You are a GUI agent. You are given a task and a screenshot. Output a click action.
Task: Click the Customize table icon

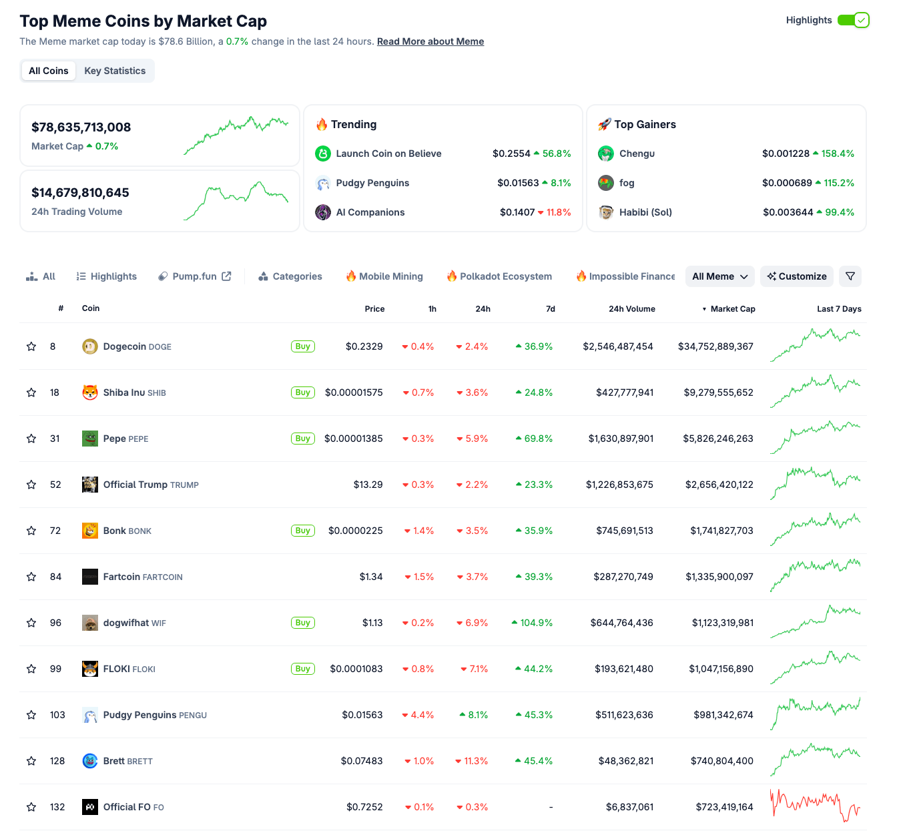pos(772,276)
